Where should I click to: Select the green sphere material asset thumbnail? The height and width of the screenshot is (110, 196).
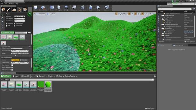coord(48,84)
